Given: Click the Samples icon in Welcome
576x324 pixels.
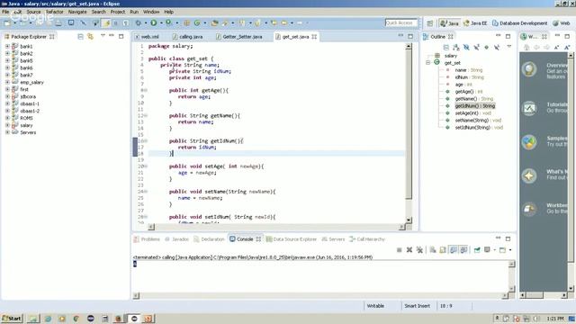Looking at the screenshot, I should pos(529,142).
